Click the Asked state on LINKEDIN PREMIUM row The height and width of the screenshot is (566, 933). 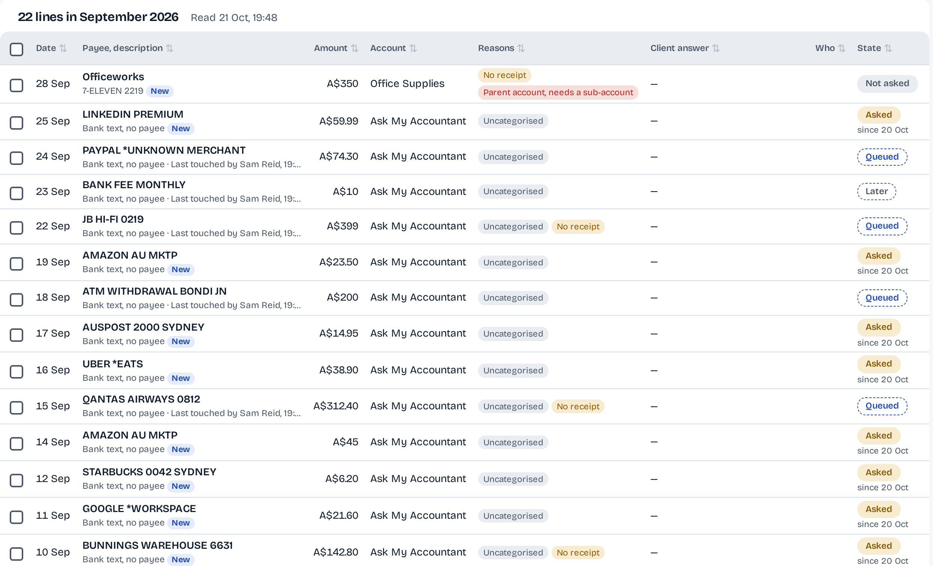(x=878, y=115)
